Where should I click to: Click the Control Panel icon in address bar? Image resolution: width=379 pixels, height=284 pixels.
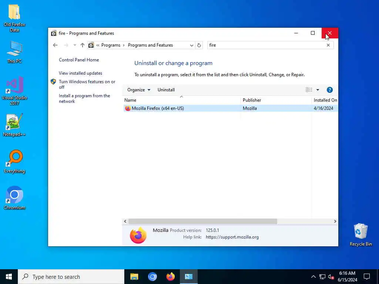[91, 45]
